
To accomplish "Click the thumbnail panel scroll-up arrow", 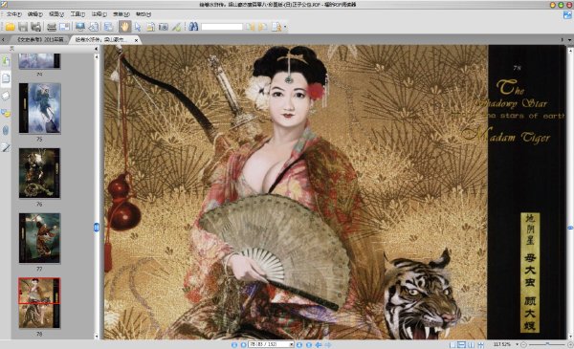I will point(97,56).
